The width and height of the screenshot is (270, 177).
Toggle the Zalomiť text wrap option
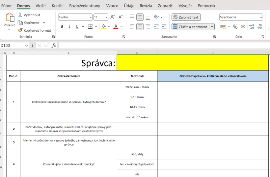click(x=186, y=17)
